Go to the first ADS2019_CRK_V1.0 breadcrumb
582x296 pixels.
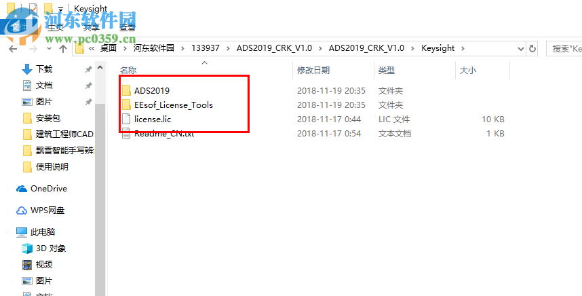274,48
